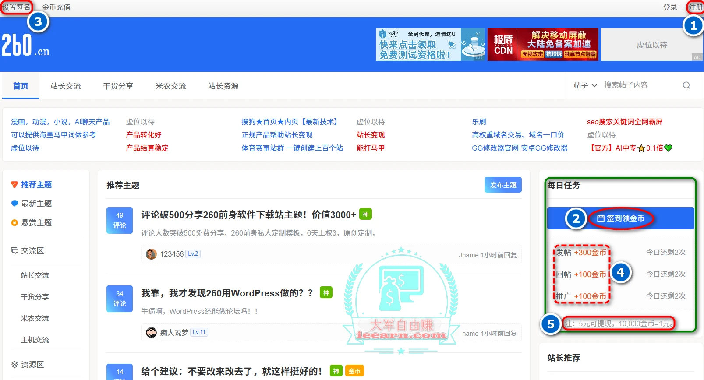Open username 123456 profile
704x380 pixels.
tap(172, 254)
